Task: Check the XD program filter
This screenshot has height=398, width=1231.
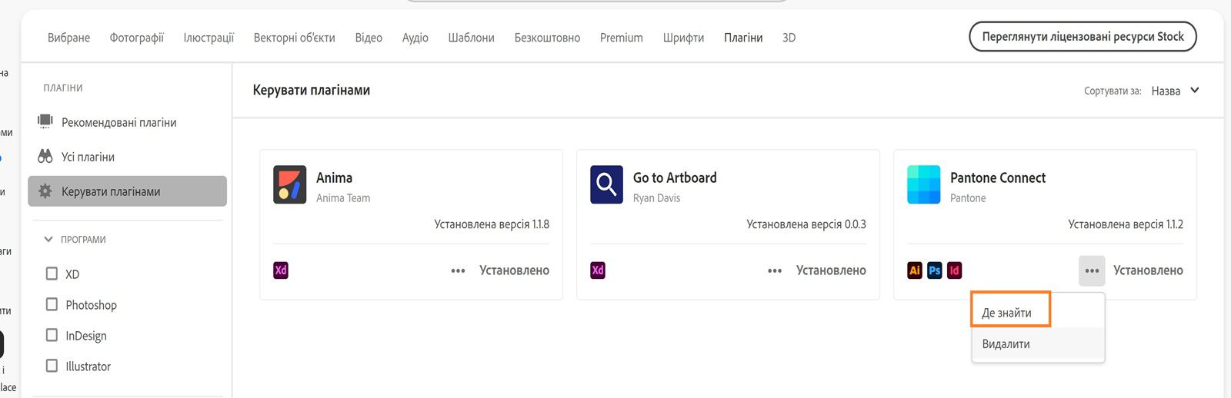Action: pyautogui.click(x=52, y=274)
